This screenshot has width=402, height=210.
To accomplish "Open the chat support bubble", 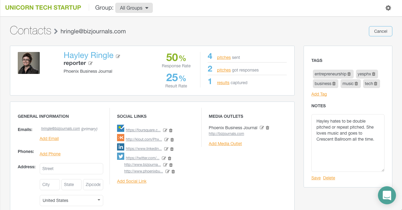I will tap(387, 195).
